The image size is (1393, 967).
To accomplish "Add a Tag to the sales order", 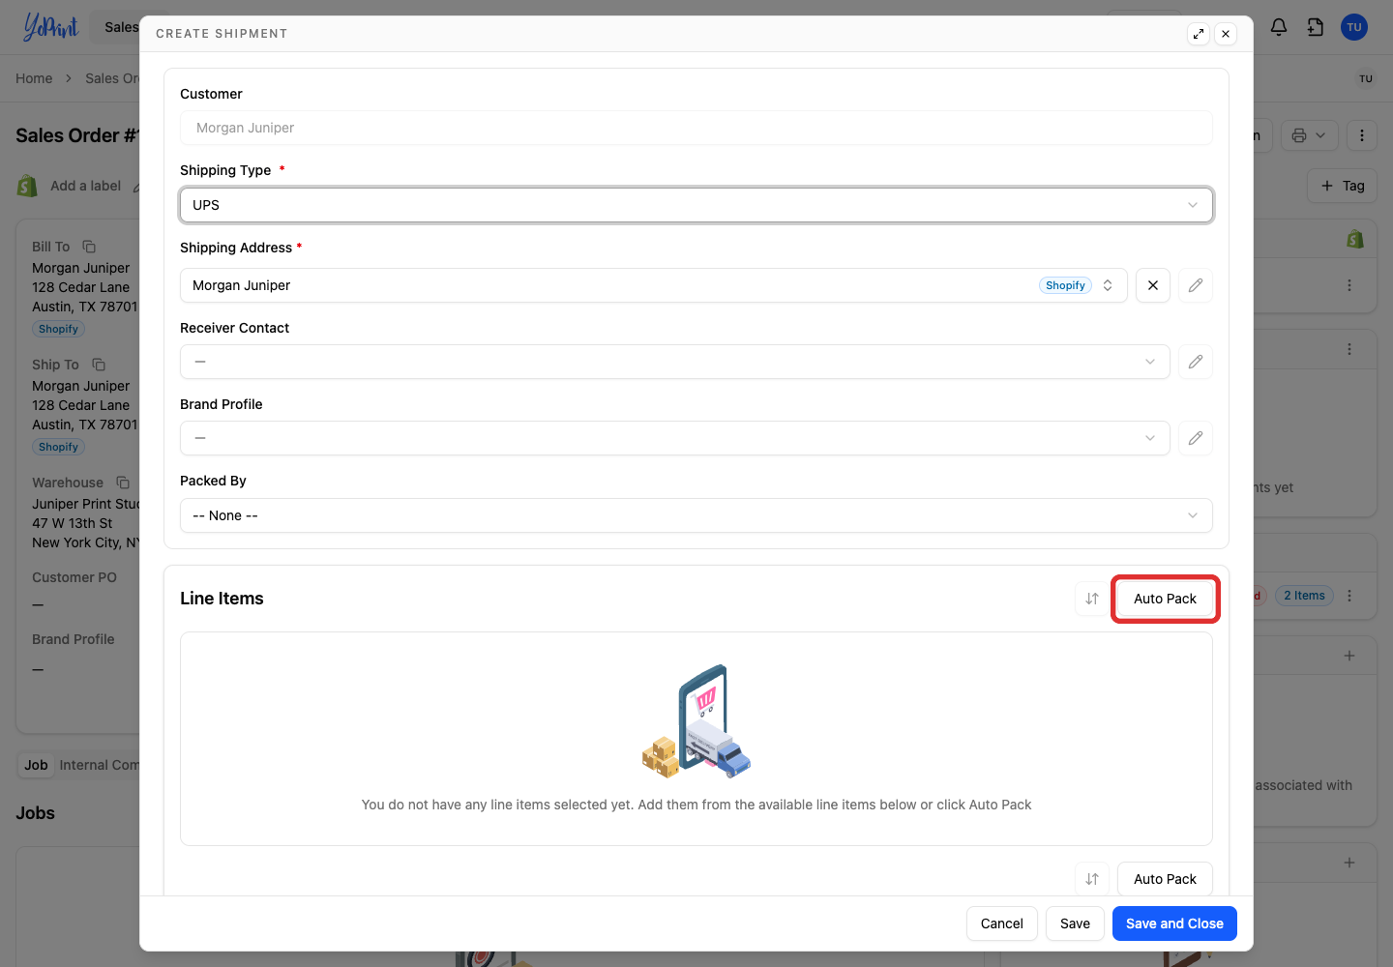I will (1343, 186).
